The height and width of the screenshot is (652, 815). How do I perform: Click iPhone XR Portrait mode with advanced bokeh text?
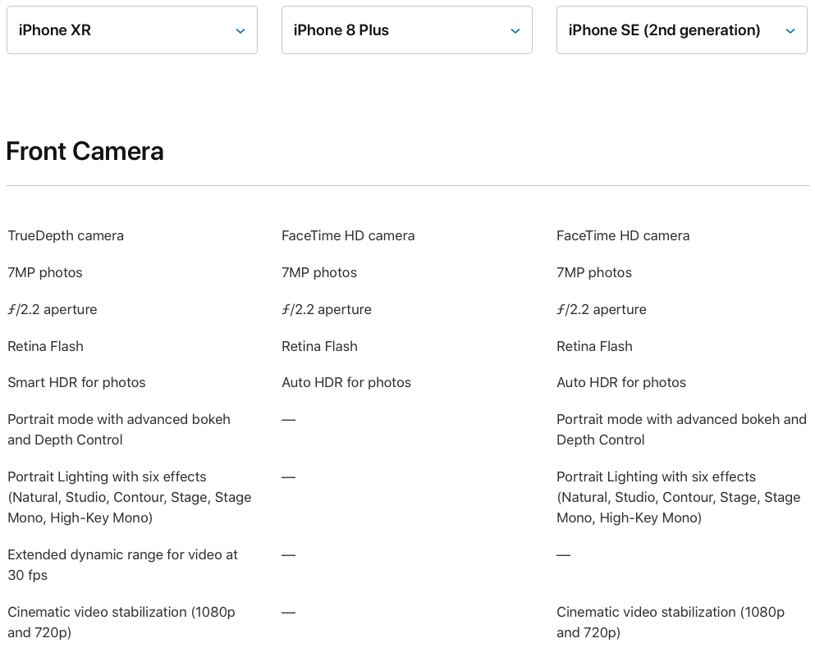[x=119, y=430]
